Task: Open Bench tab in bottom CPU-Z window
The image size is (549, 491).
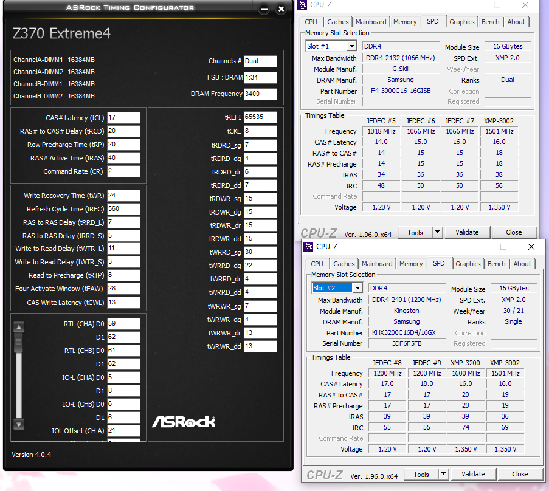Action: (x=496, y=264)
